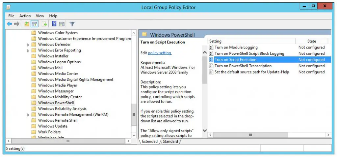Click the tree pane horizontal scroll left arrow
This screenshot has height=157, width=337.
pyautogui.click(x=8, y=141)
